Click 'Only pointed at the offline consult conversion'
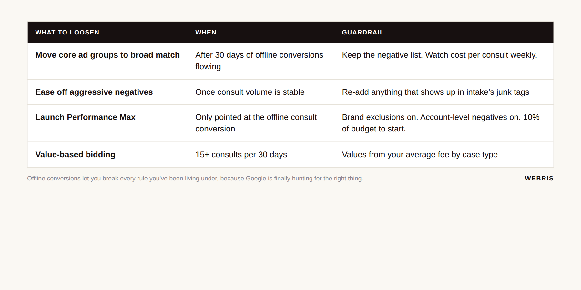The height and width of the screenshot is (290, 581). [256, 123]
